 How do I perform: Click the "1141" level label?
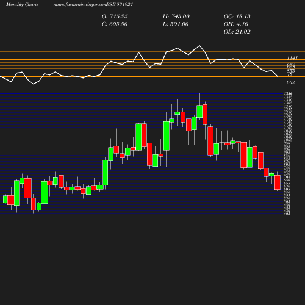pos(292,58)
